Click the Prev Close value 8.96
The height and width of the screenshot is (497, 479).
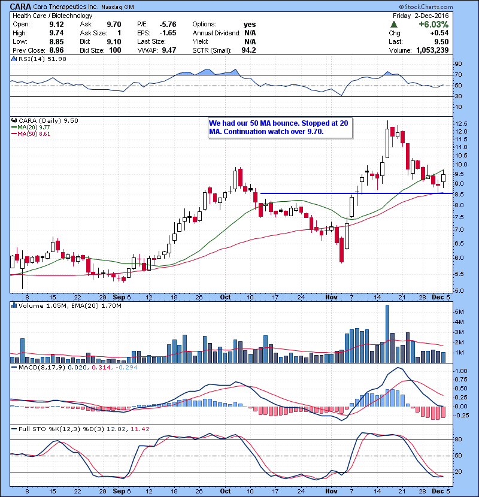click(56, 50)
